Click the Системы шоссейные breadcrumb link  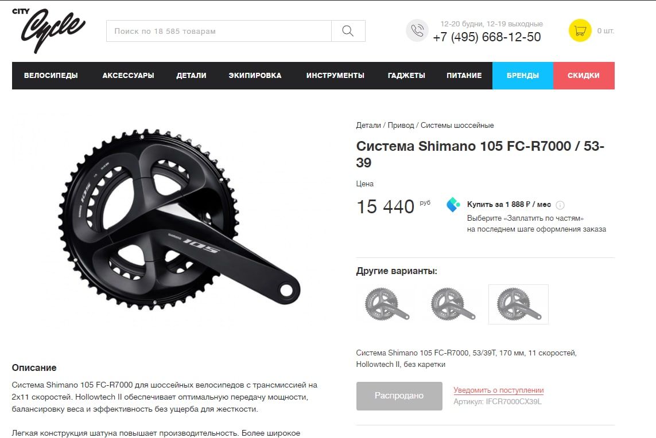[457, 126]
